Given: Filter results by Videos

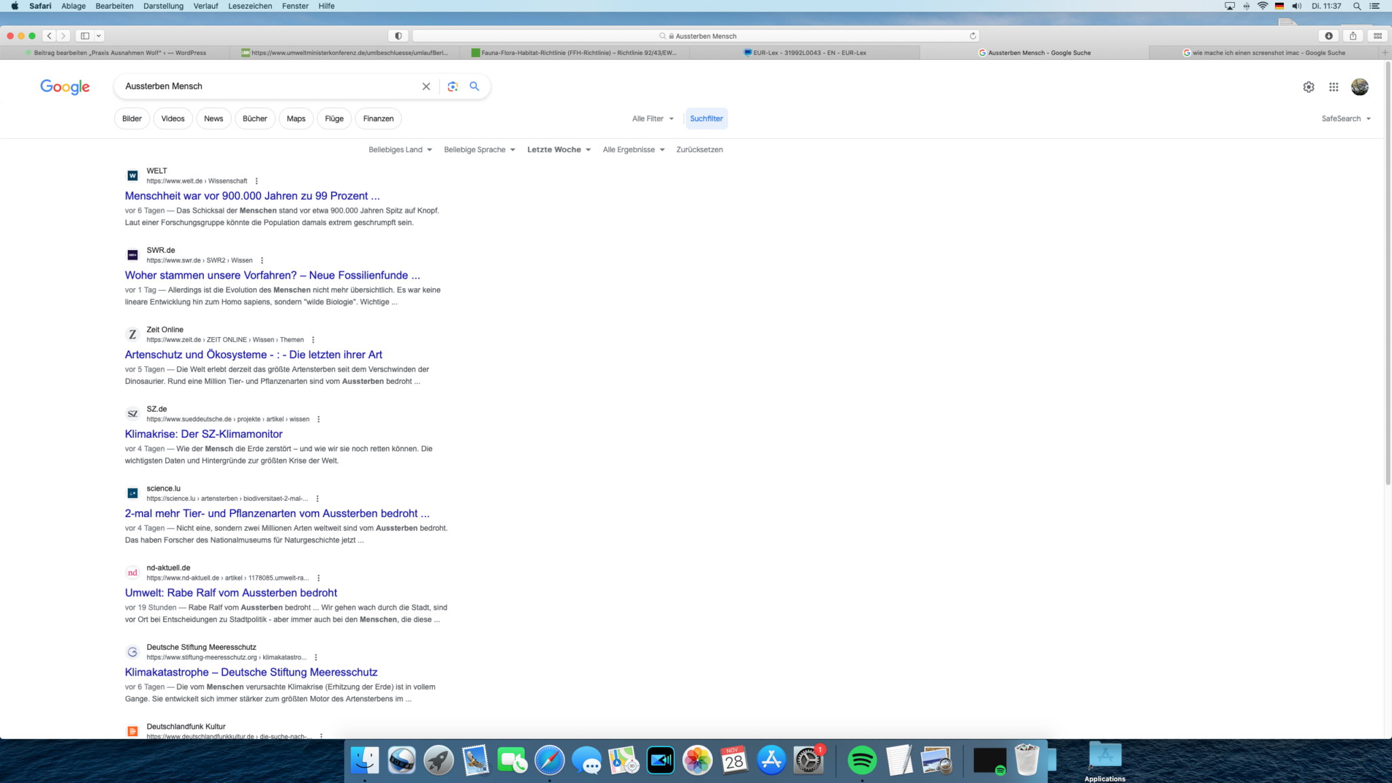Looking at the screenshot, I should [x=173, y=118].
